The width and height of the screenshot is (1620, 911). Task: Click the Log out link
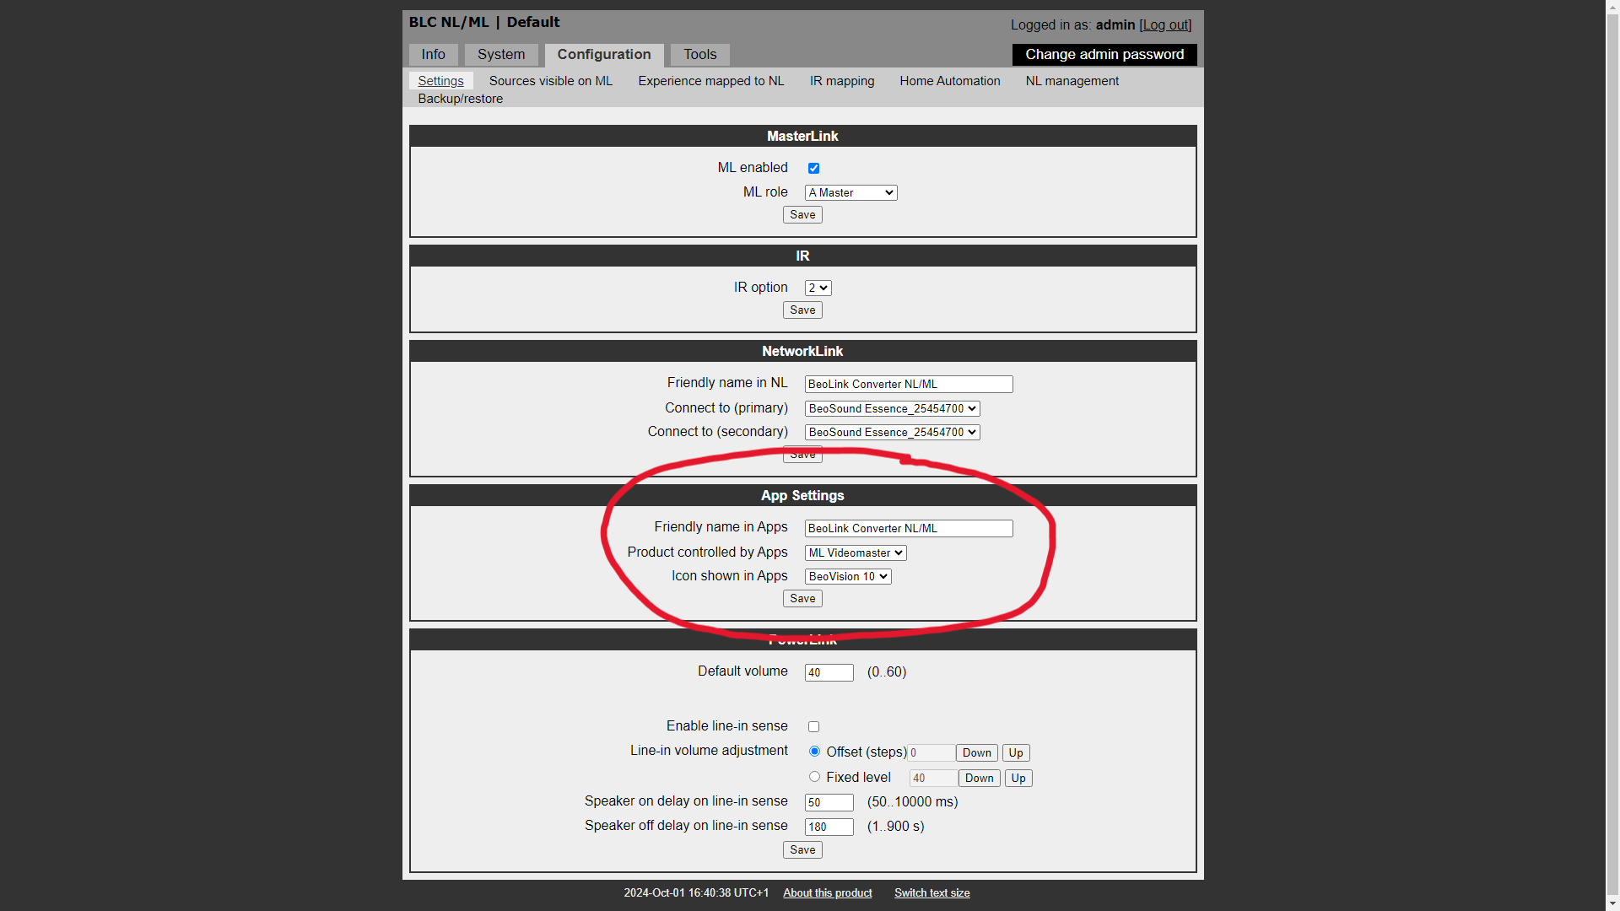click(x=1165, y=25)
